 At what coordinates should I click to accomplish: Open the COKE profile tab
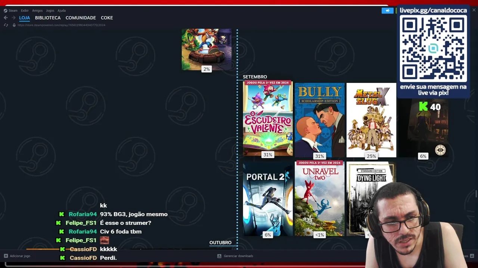click(107, 17)
